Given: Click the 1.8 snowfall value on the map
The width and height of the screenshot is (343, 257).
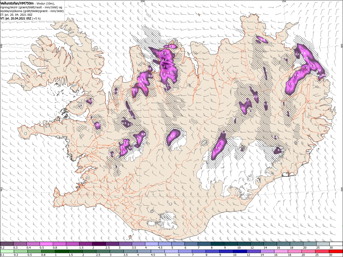Looking at the screenshot, I should 164,54.
